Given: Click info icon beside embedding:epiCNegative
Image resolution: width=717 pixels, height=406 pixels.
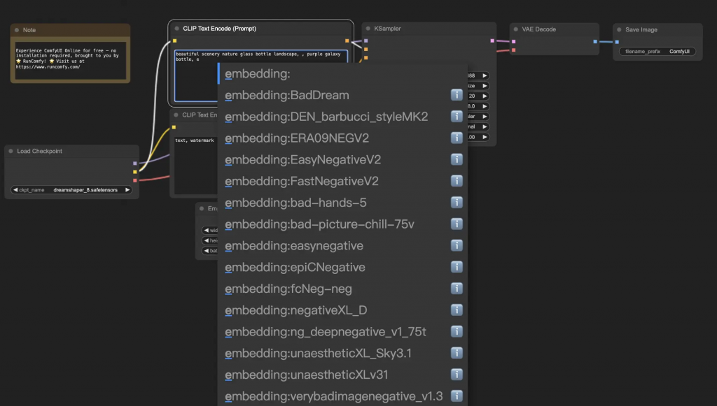Looking at the screenshot, I should point(457,267).
